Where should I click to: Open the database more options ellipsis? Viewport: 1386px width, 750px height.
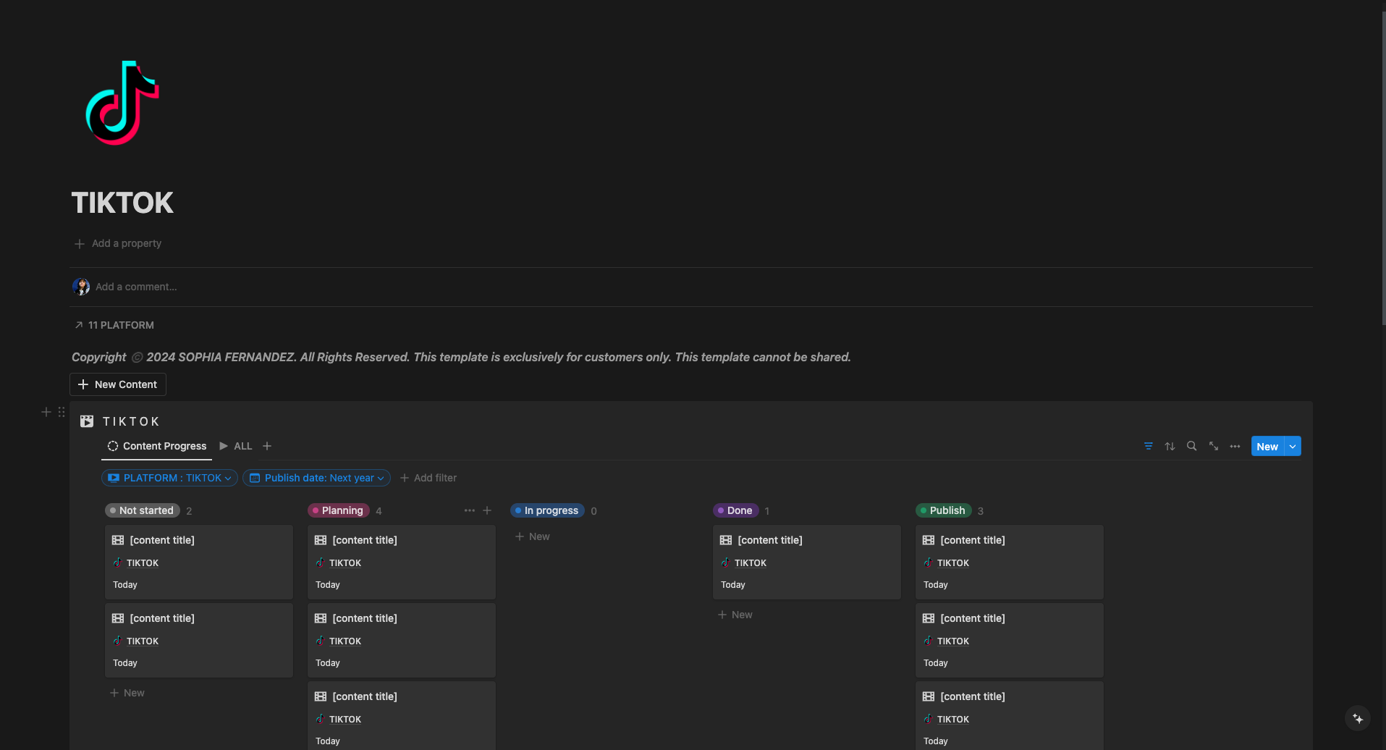click(1235, 446)
